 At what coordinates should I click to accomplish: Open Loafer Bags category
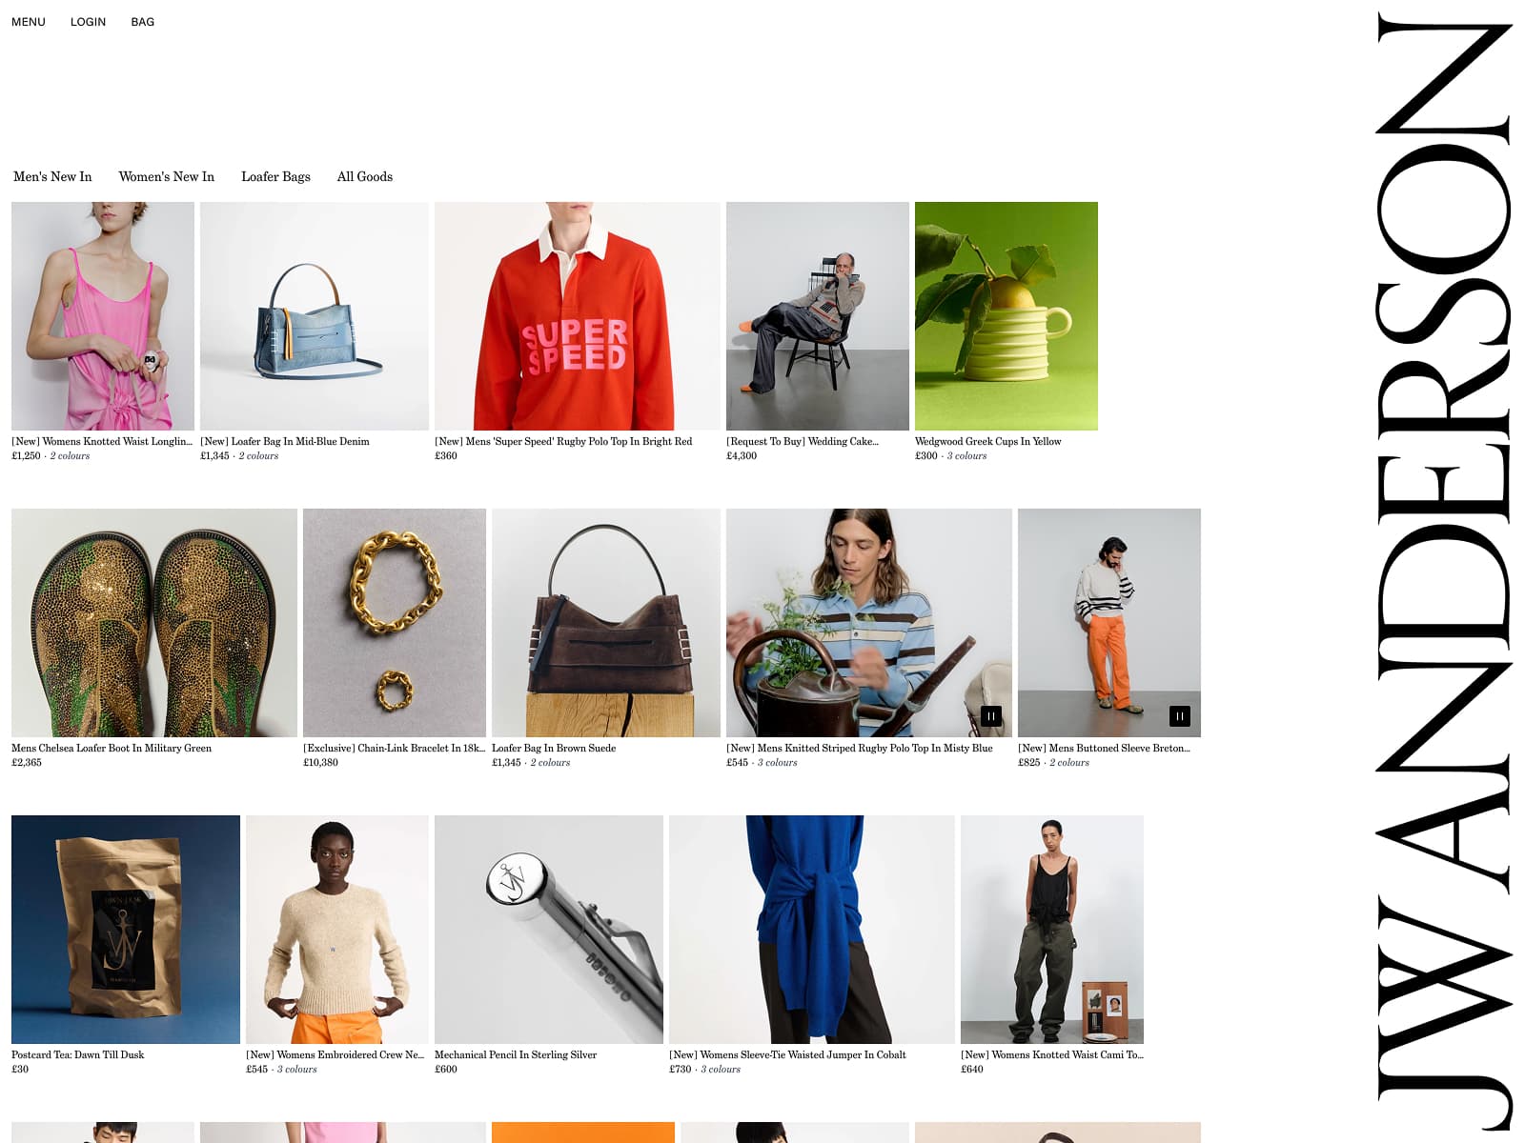[275, 176]
